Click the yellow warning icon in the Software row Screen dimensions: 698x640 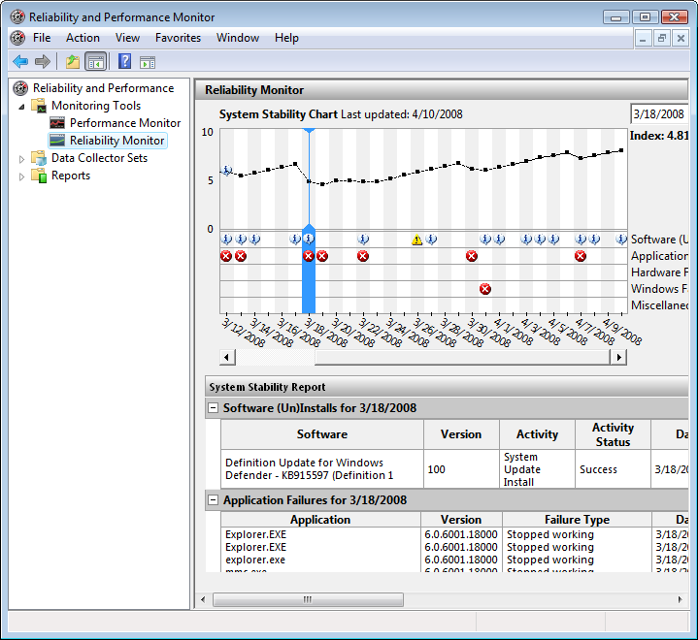[416, 240]
